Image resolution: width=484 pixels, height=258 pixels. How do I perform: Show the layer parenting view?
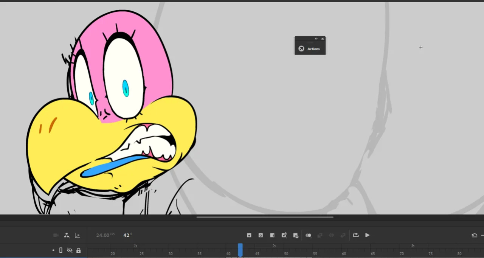coord(67,235)
